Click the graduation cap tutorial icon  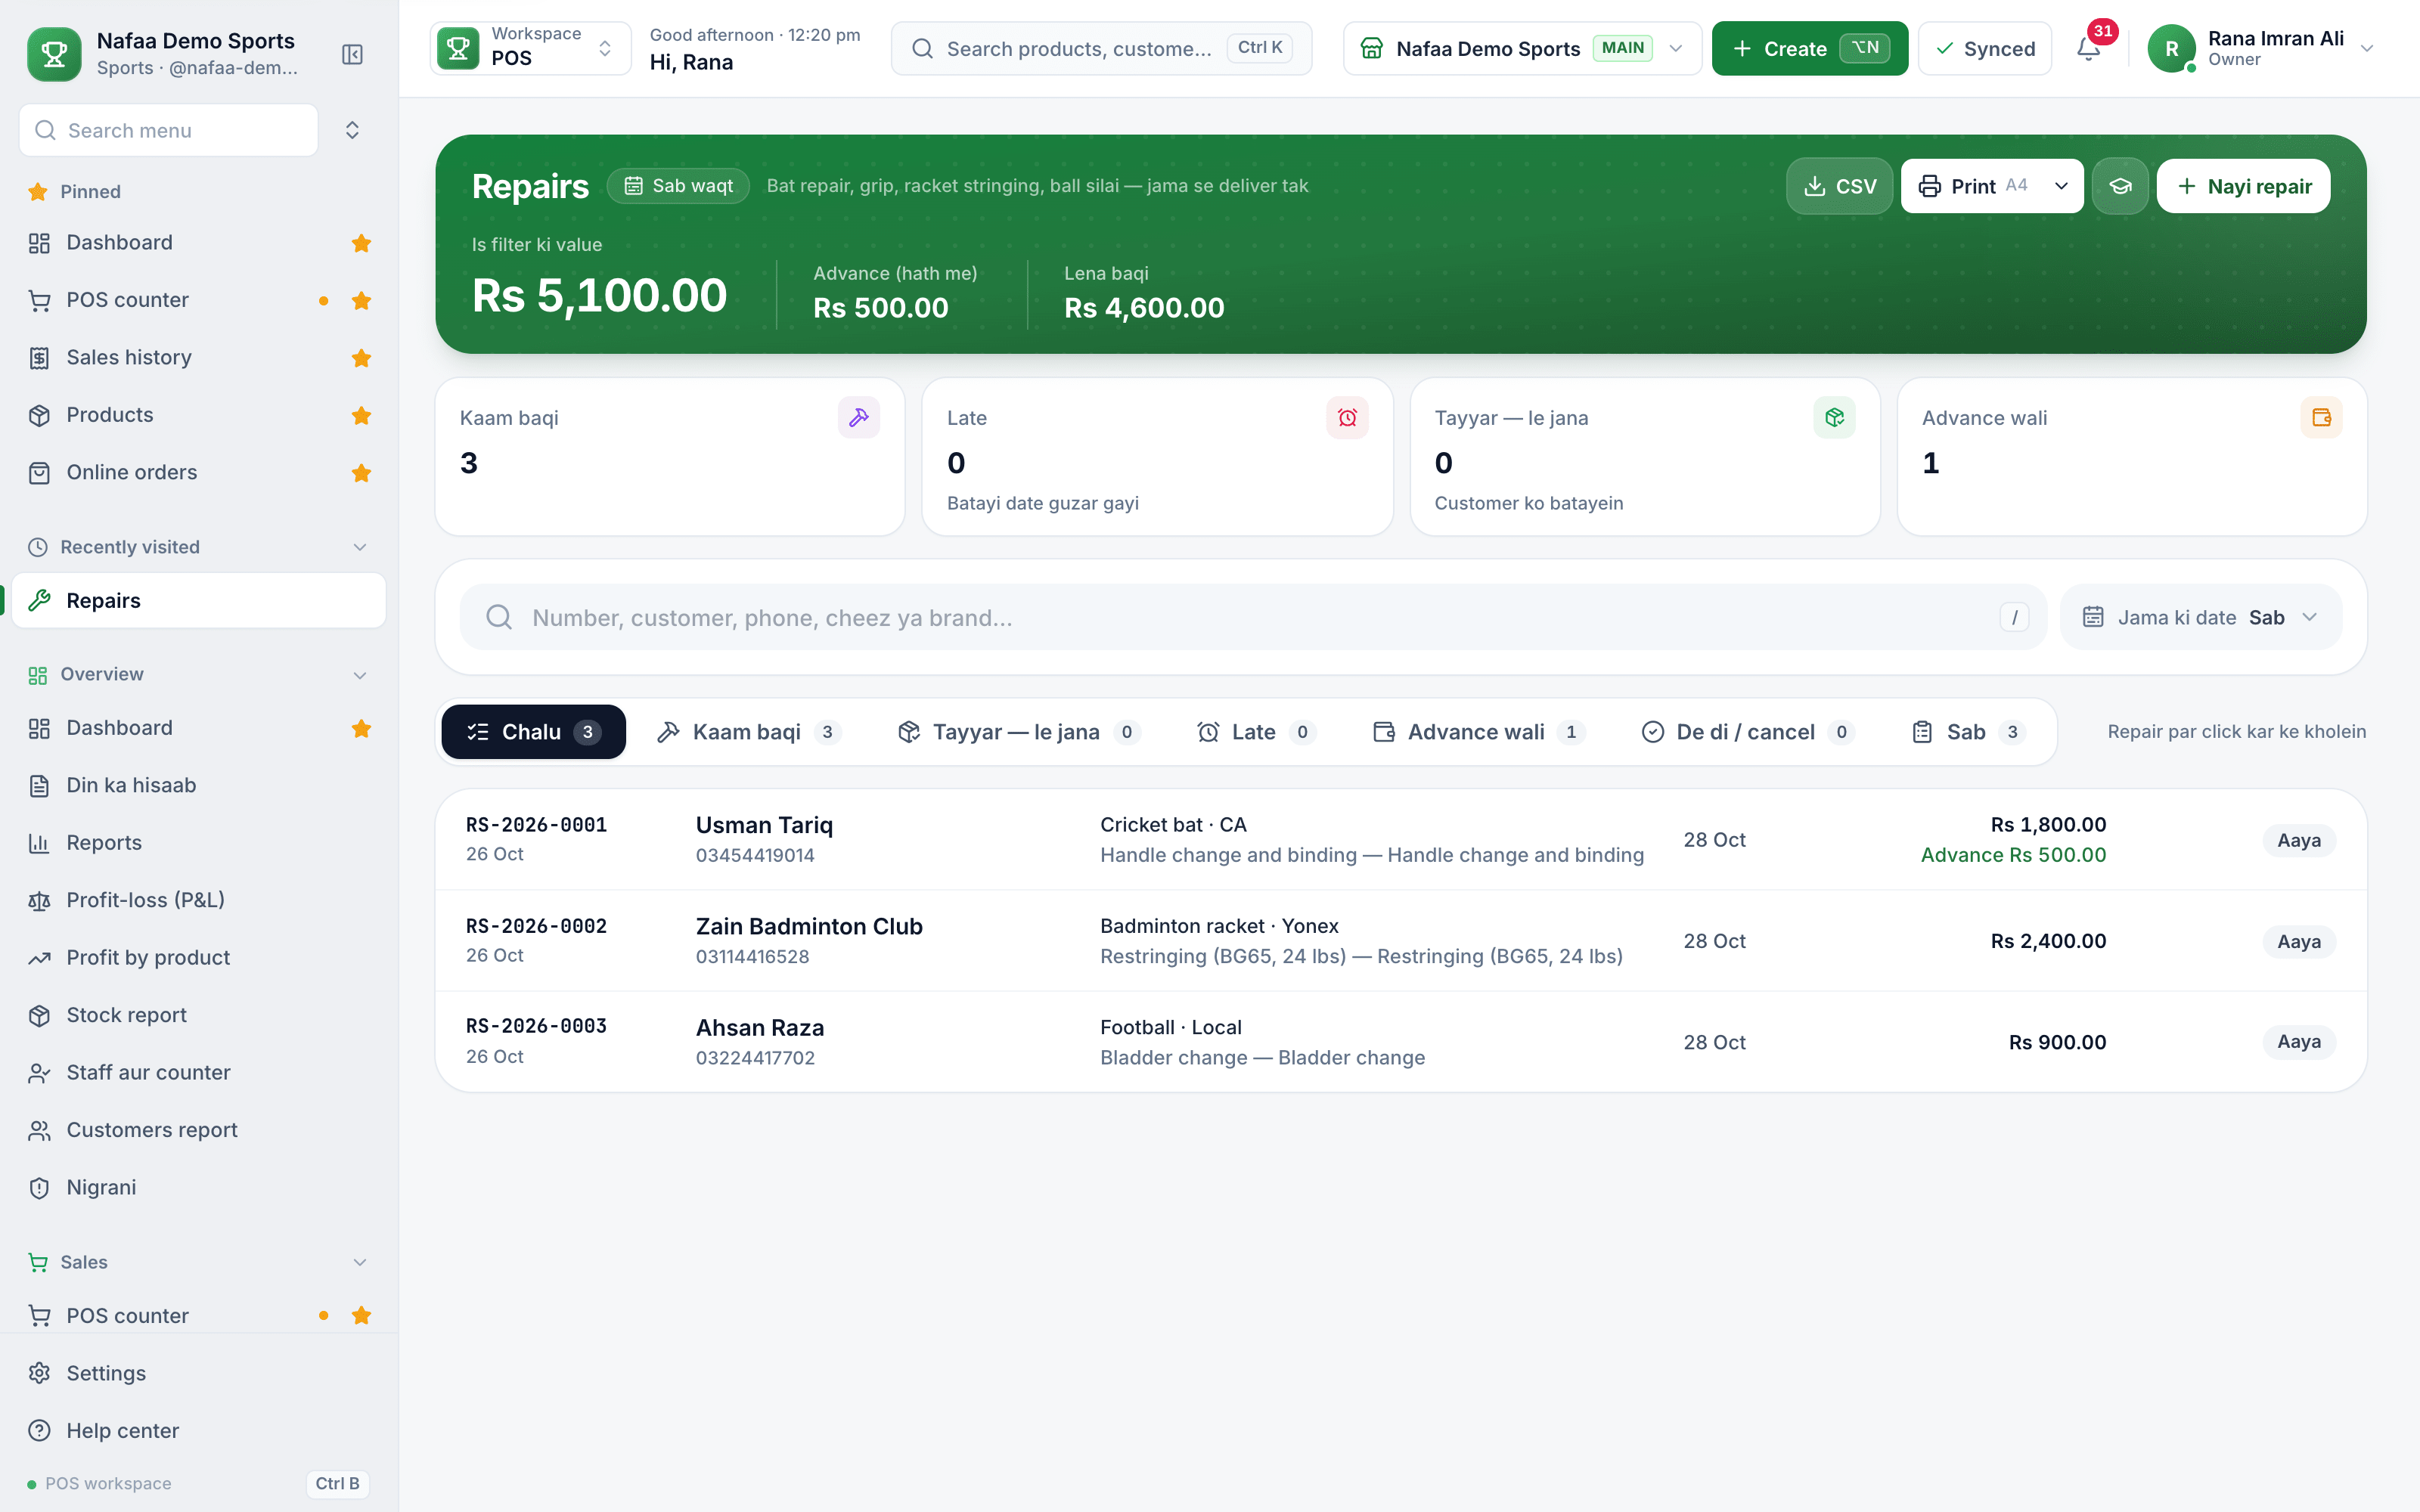(x=2120, y=186)
